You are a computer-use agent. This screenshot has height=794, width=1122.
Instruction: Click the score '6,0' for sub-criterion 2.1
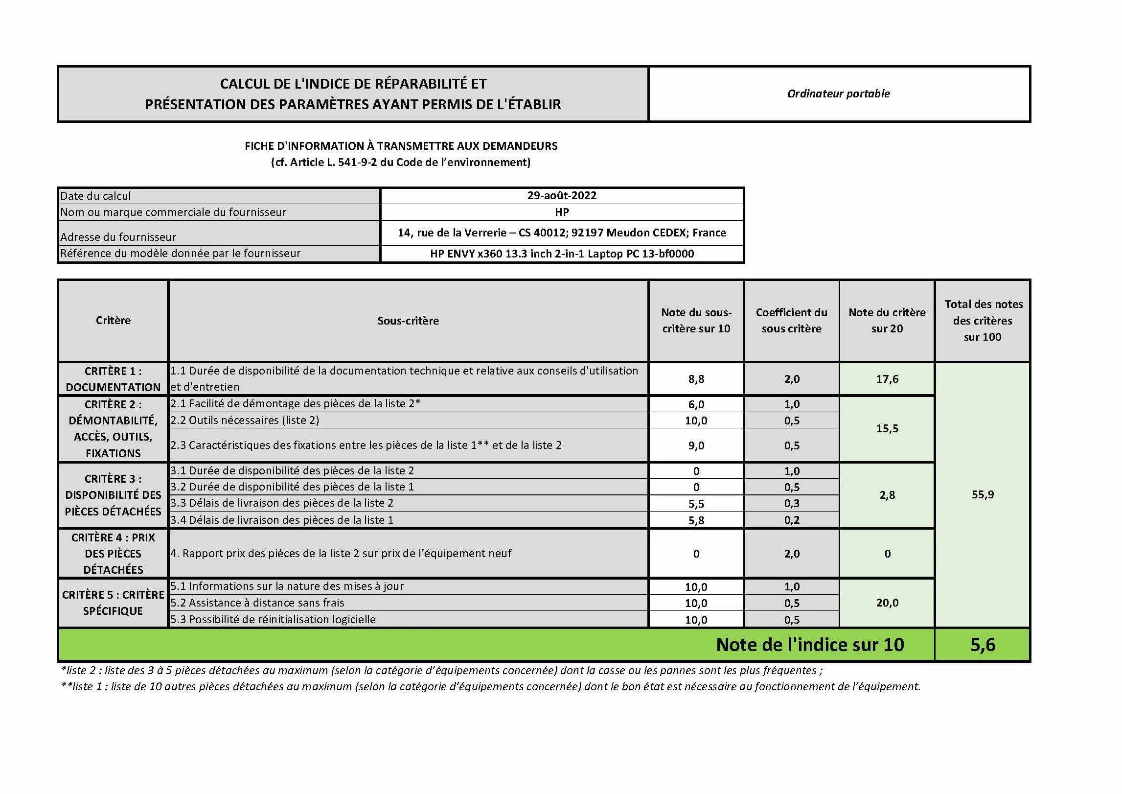pyautogui.click(x=696, y=404)
